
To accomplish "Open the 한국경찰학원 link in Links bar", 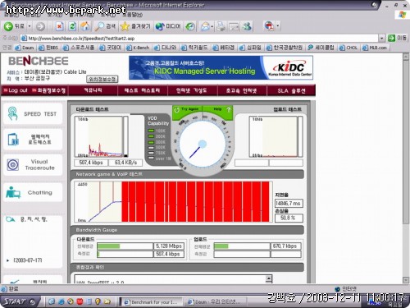I will click(x=285, y=48).
